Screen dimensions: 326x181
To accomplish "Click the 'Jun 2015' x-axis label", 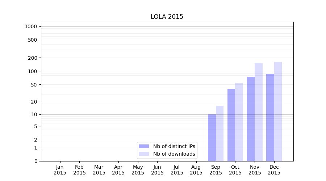I will coord(157,170).
